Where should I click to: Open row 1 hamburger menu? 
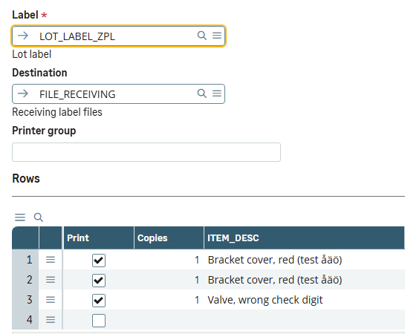click(51, 260)
